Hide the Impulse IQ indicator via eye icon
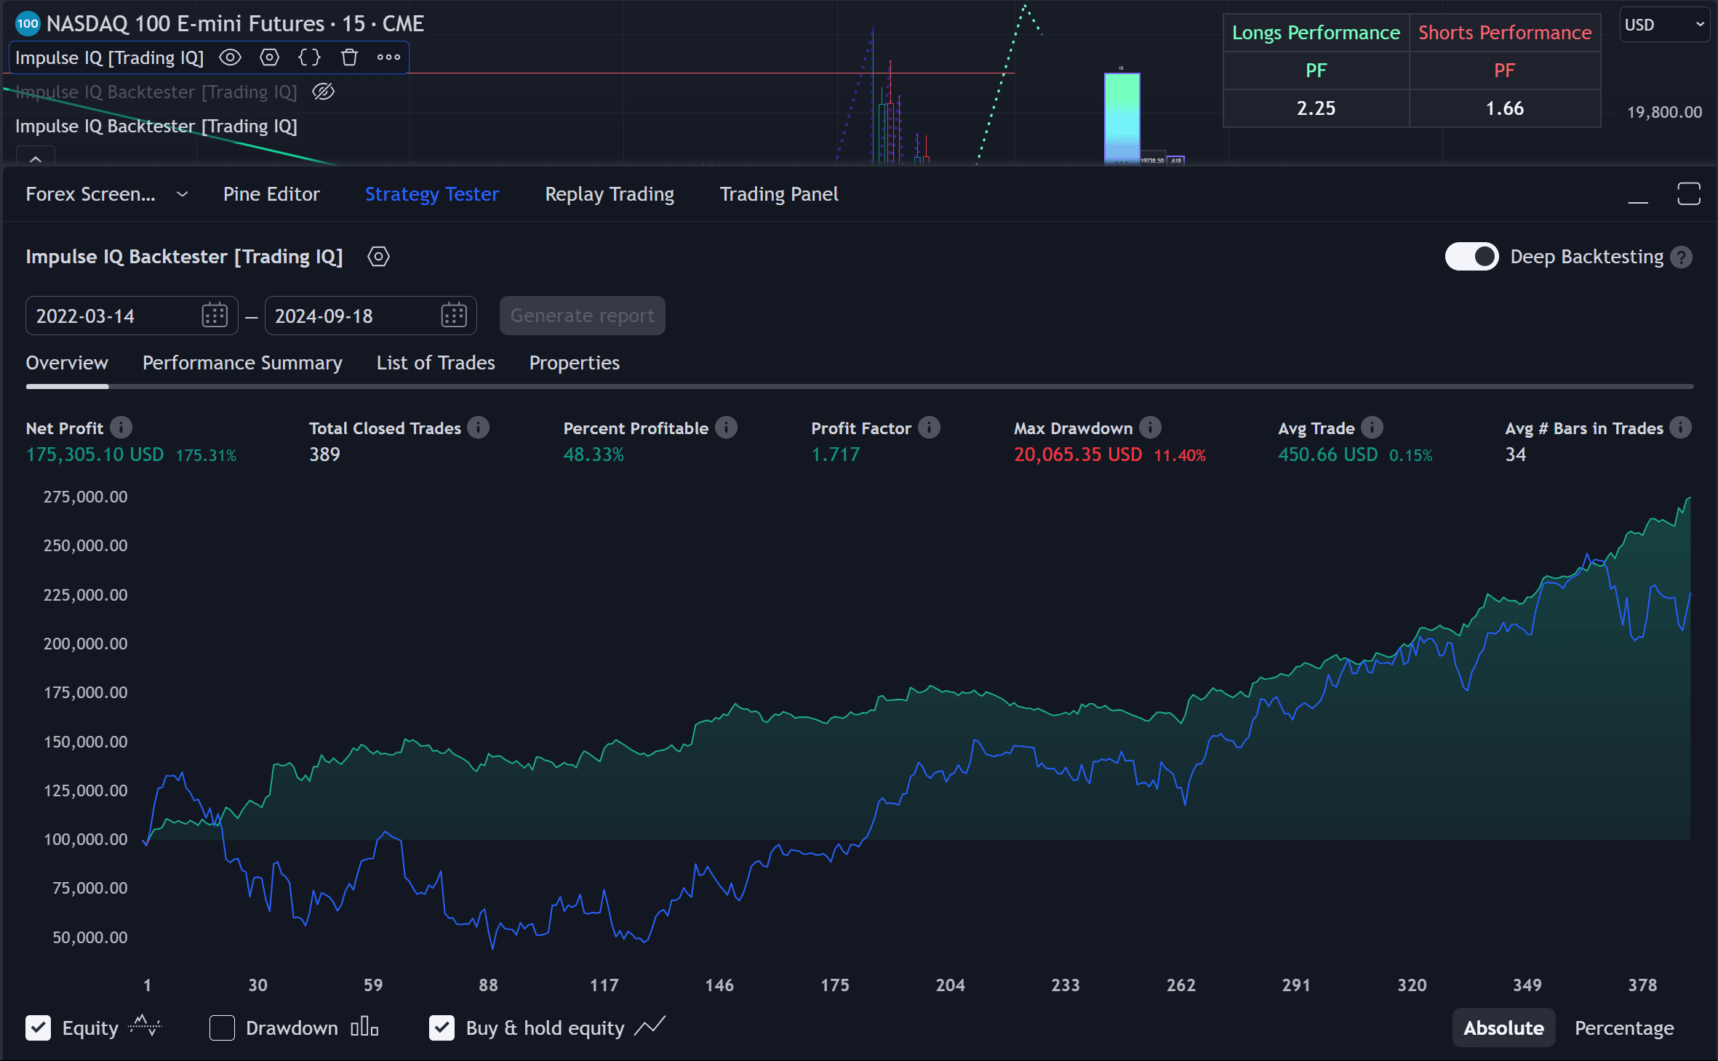This screenshot has height=1061, width=1718. pos(230,57)
